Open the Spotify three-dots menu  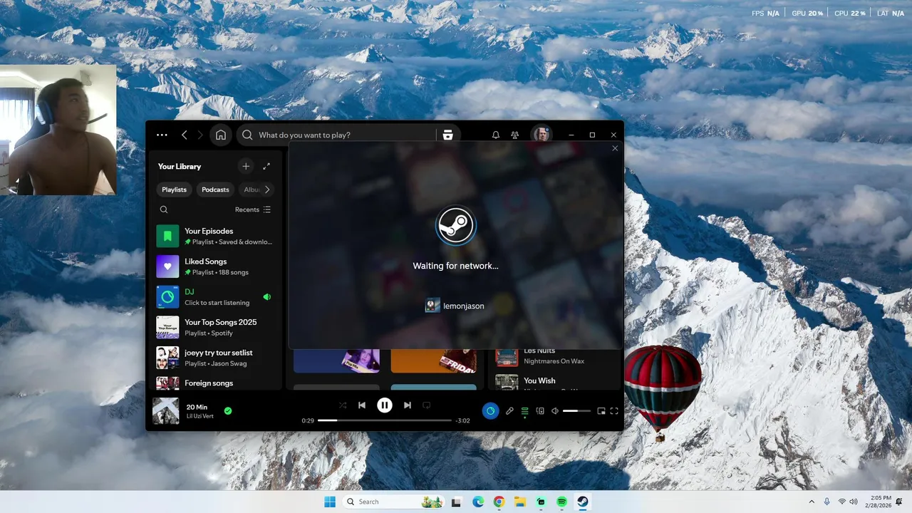point(162,135)
